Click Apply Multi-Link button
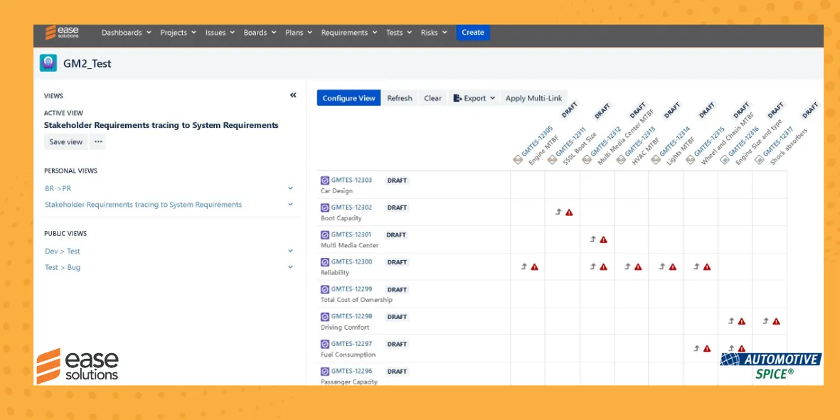 533,98
